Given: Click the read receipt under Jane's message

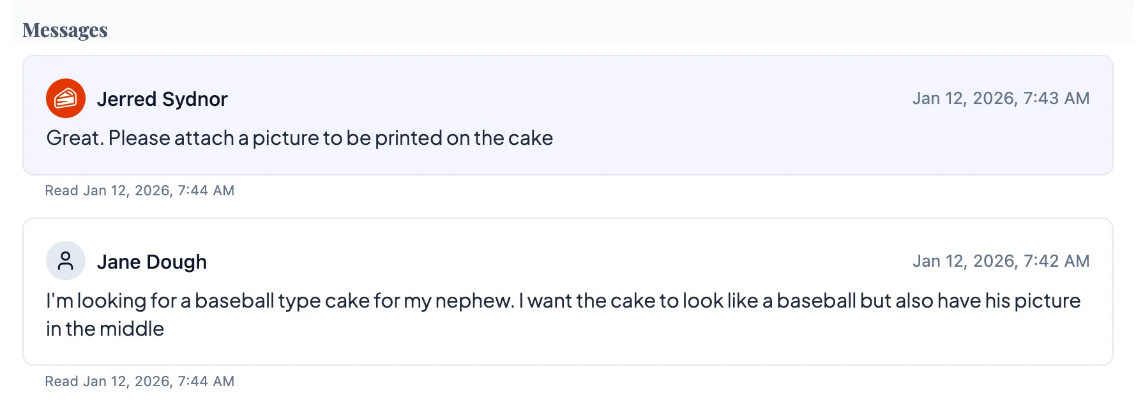Looking at the screenshot, I should pyautogui.click(x=139, y=380).
